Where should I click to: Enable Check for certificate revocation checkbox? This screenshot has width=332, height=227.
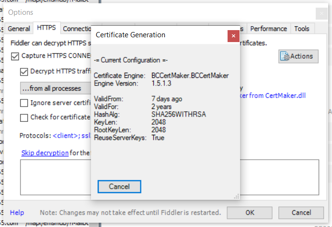click(24, 117)
